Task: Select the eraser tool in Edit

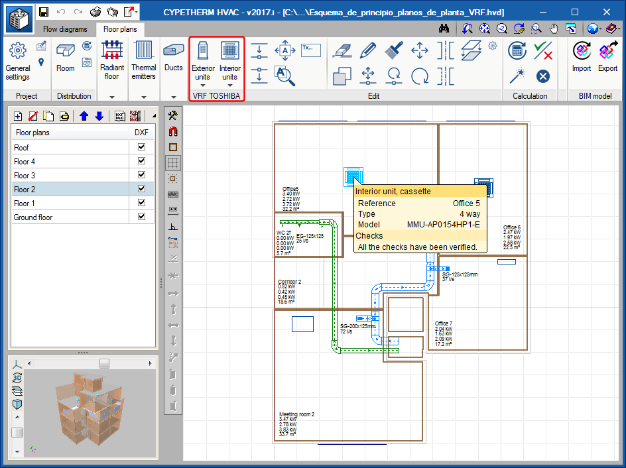Action: [x=342, y=51]
